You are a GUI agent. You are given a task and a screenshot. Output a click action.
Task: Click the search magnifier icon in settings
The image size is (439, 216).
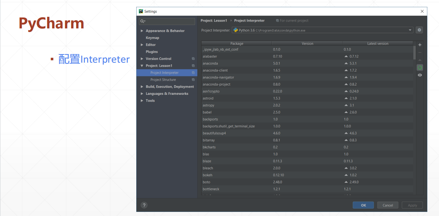tap(142, 21)
